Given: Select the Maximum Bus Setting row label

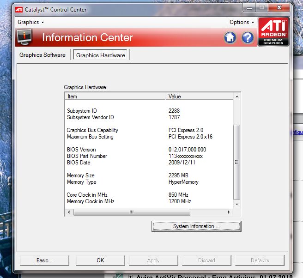Looking at the screenshot, I should tap(90, 137).
